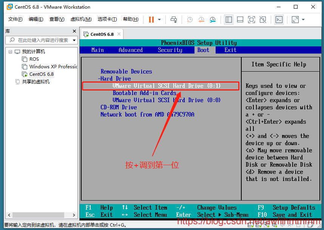Viewport: 324px width, 230px height.
Task: Click the Main BIOS menu
Action: point(97,50)
